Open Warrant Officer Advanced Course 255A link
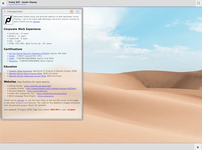Image resolution: width=202 pixels, height=150 pixels. point(27,76)
